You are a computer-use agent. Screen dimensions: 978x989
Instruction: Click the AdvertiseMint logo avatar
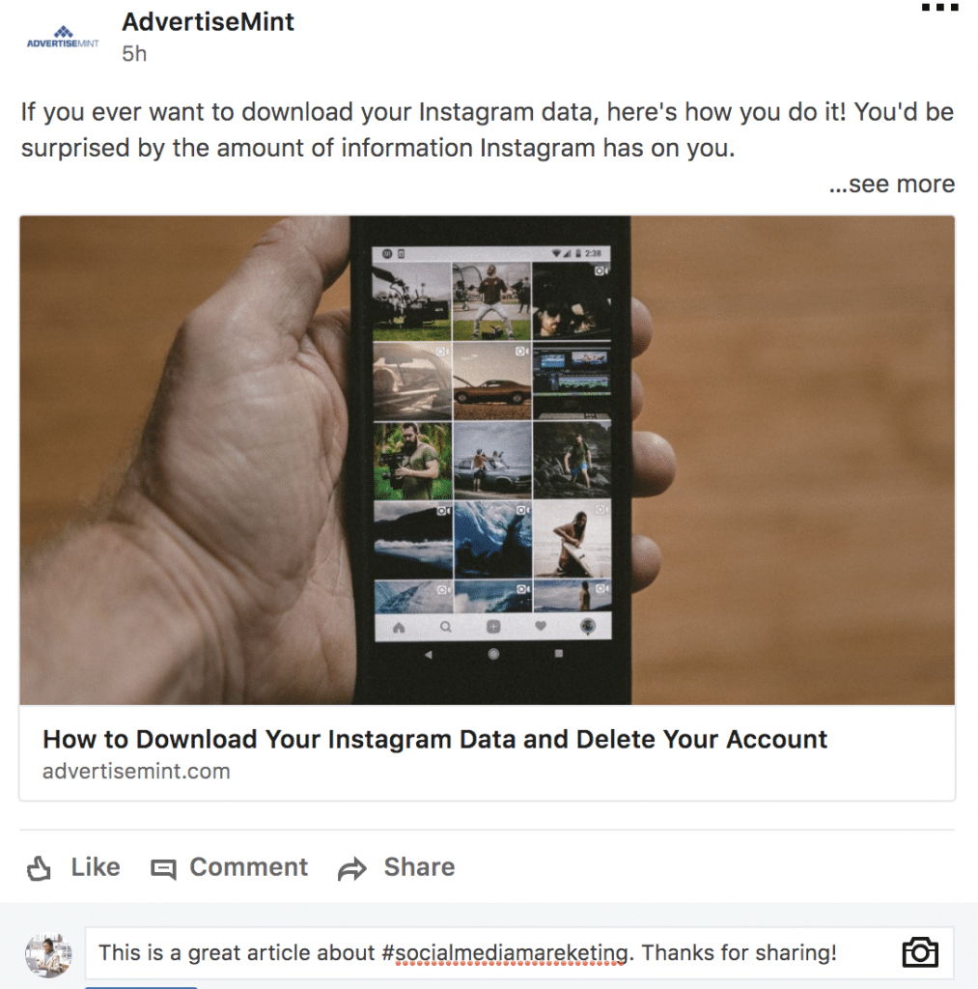(63, 38)
